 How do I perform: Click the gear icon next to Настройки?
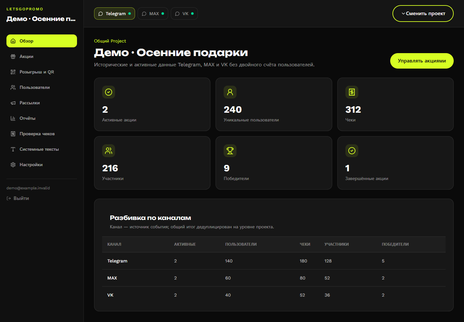(x=13, y=165)
